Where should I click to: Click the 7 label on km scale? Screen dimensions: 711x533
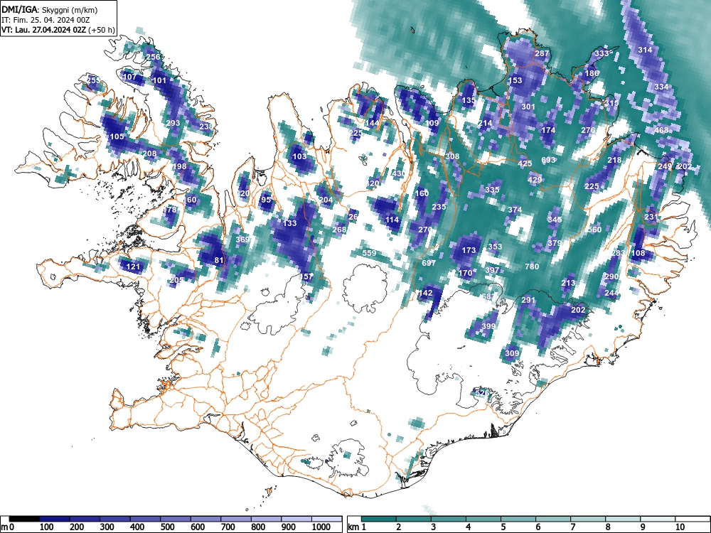click(572, 527)
